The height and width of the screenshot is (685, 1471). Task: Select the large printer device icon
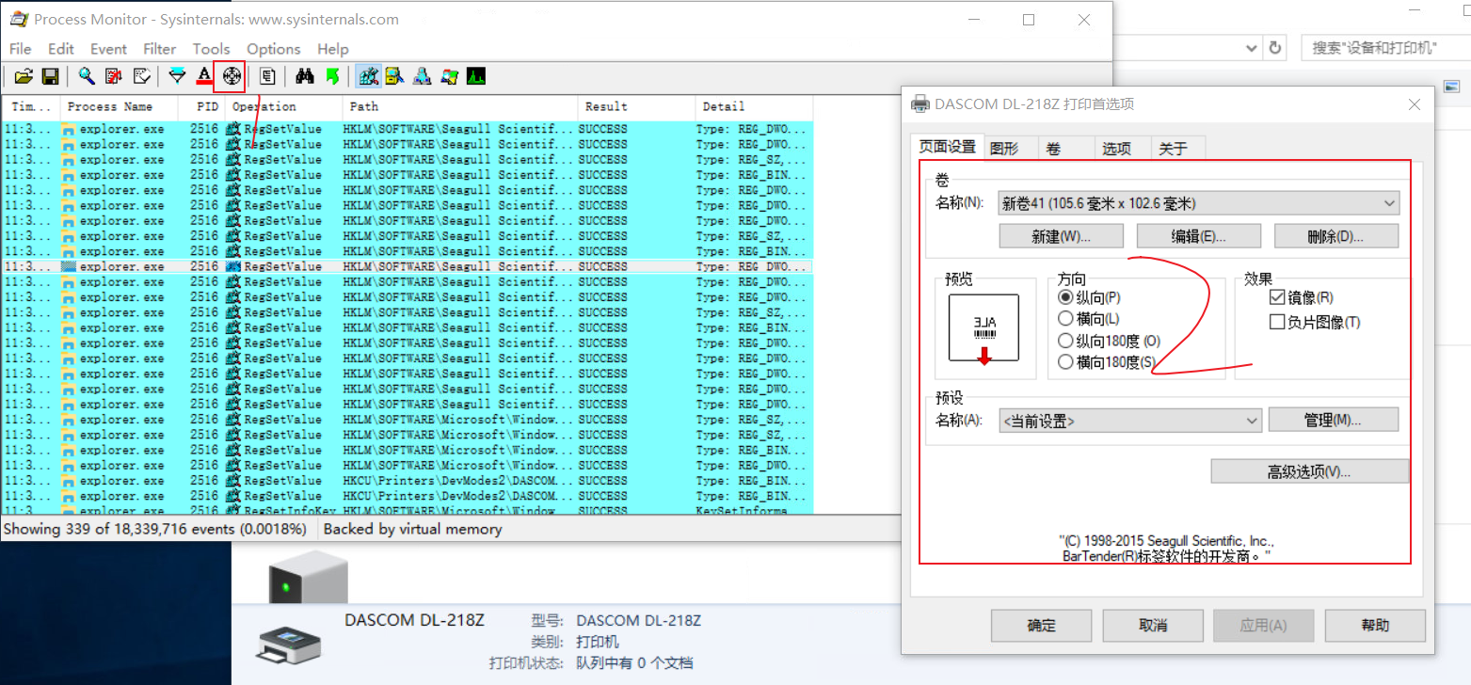(308, 579)
